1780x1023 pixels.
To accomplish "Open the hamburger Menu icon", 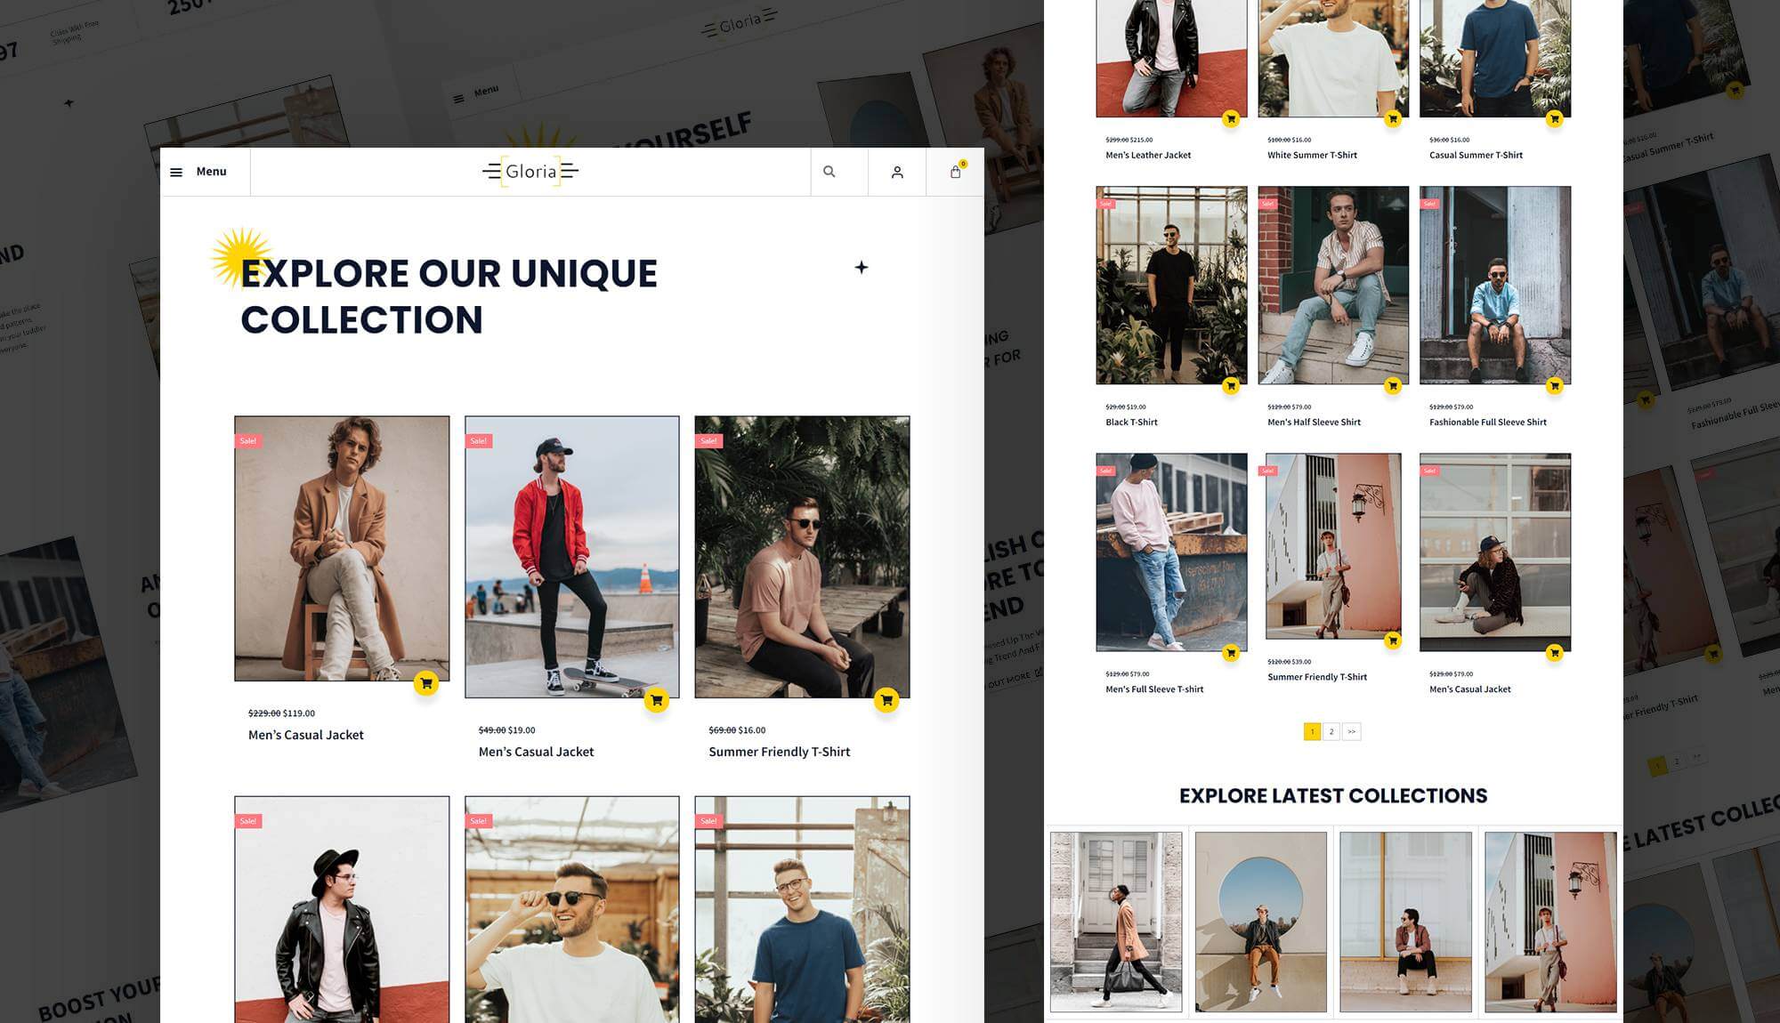I will tap(176, 173).
